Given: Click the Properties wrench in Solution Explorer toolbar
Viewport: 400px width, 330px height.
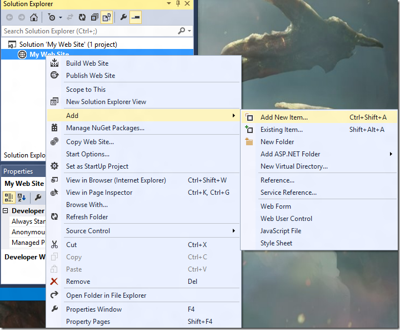Looking at the screenshot, I should [x=123, y=17].
